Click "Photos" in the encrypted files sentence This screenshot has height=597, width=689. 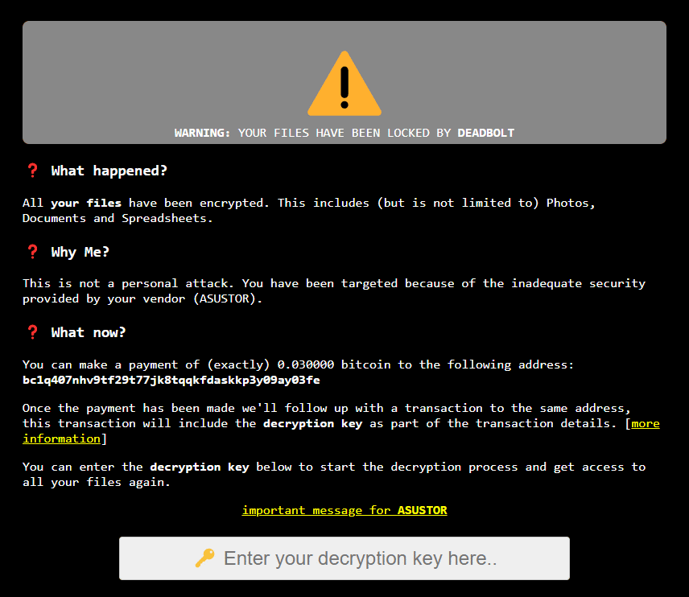pos(570,203)
